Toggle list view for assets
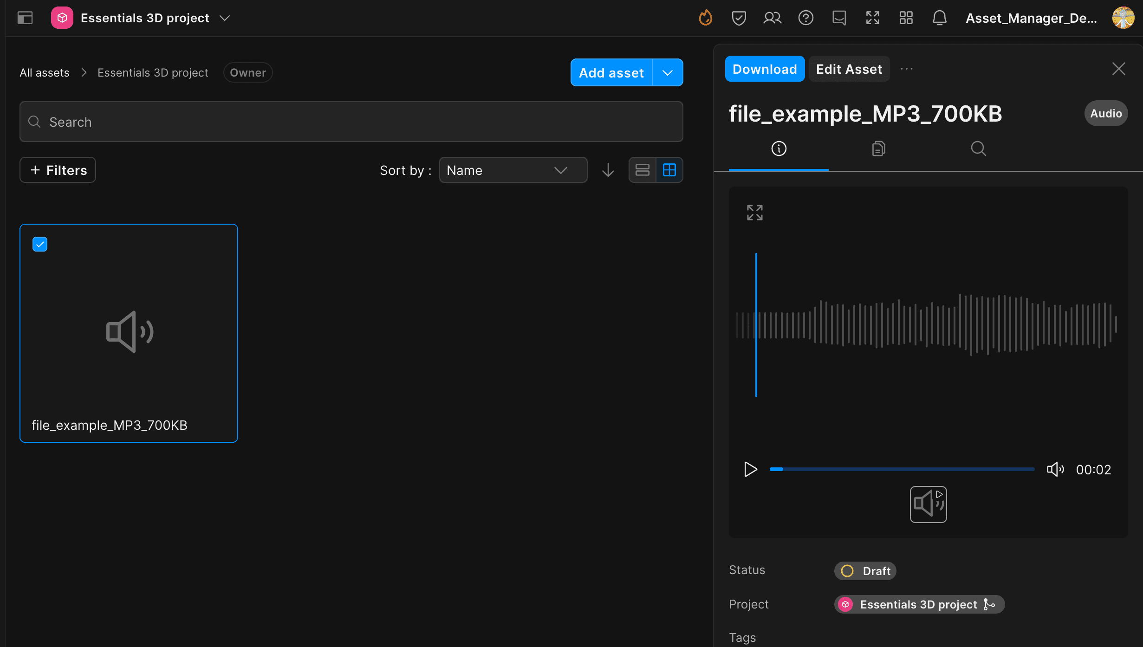Image resolution: width=1143 pixels, height=647 pixels. [642, 170]
